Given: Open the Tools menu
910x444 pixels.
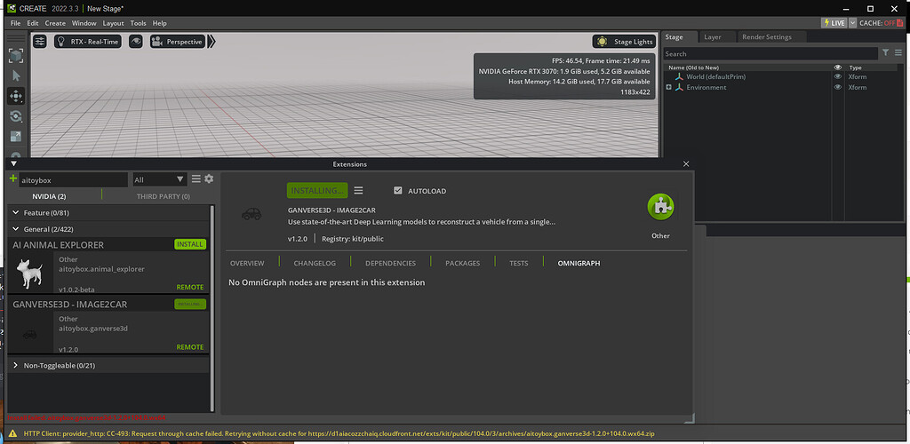Looking at the screenshot, I should click(138, 23).
